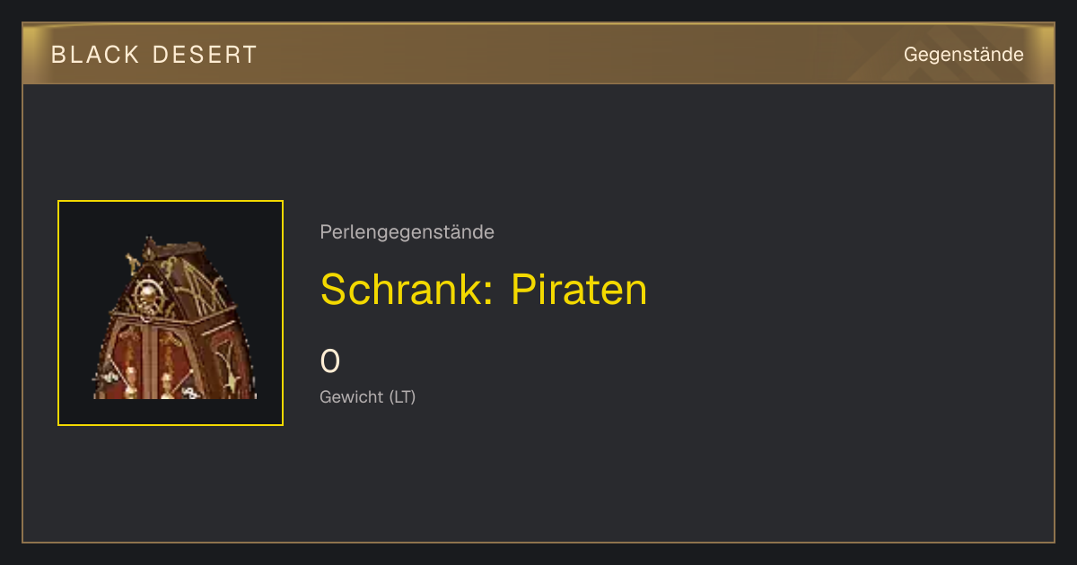Image resolution: width=1077 pixels, height=565 pixels.
Task: Open the Gegenstände section link
Action: pos(964,55)
